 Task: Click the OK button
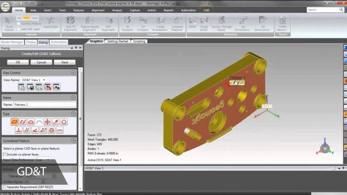point(18,62)
